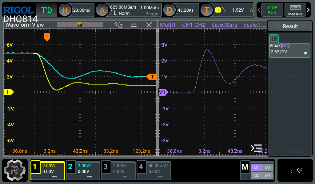Open the Measure menu icon

click(295, 10)
